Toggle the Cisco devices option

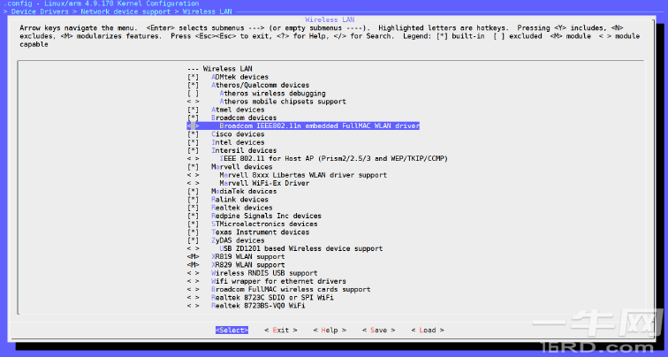click(x=193, y=134)
